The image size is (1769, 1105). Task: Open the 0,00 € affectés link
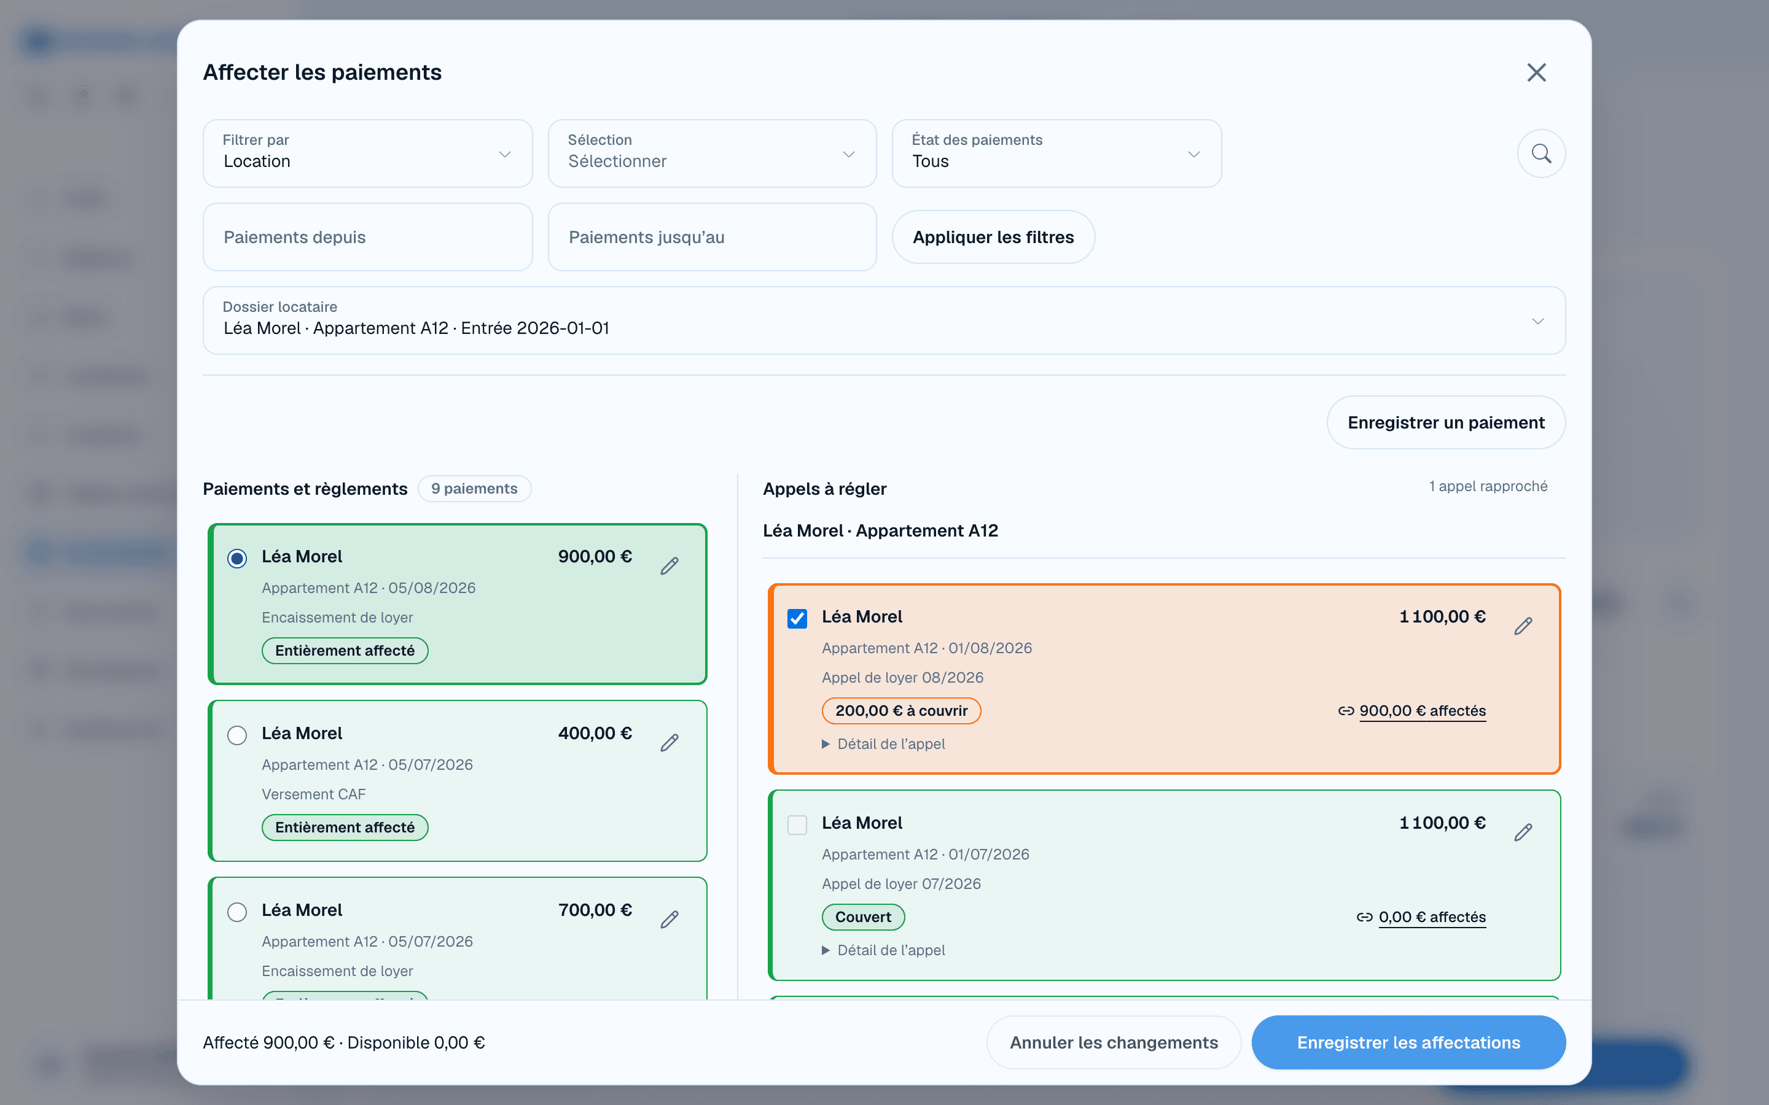[x=1432, y=917]
